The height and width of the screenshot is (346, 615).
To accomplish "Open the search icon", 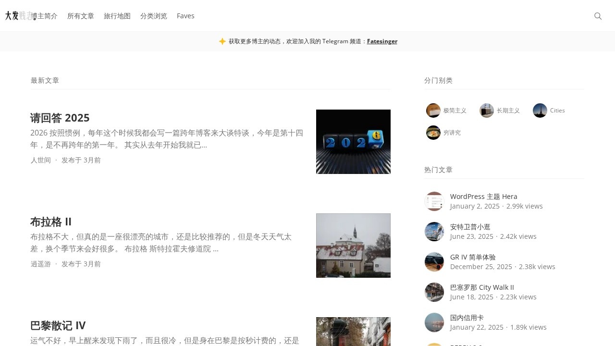I will pos(598,16).
